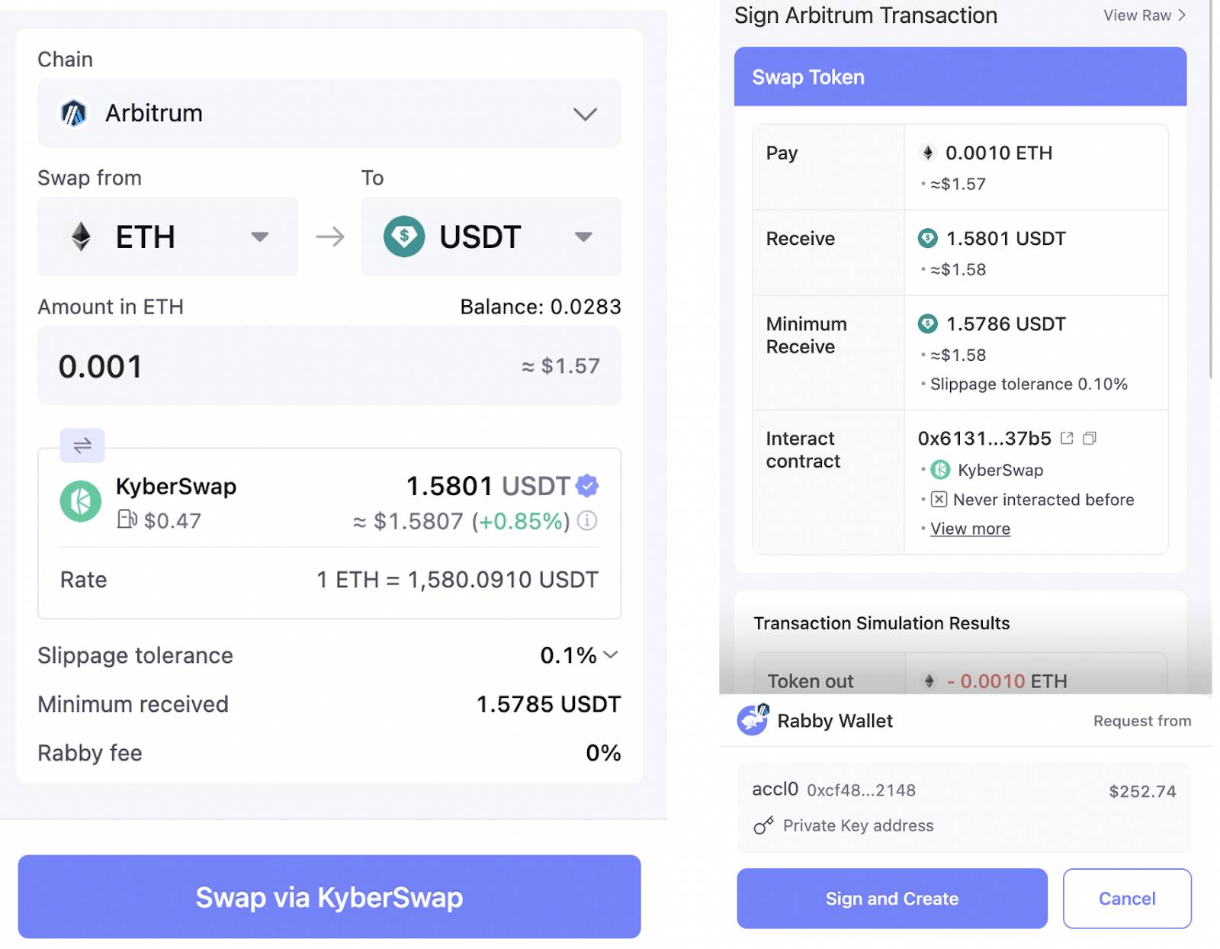Click the USDT icon in Minimum Receive row
Image resolution: width=1220 pixels, height=949 pixels.
(927, 324)
